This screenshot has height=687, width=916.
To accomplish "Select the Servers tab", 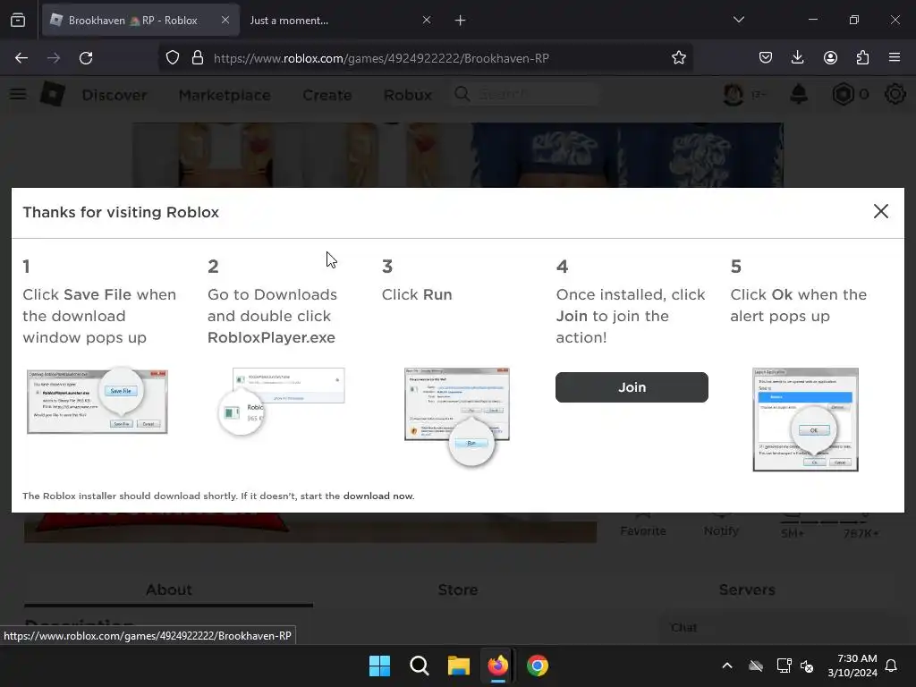I will point(747,590).
